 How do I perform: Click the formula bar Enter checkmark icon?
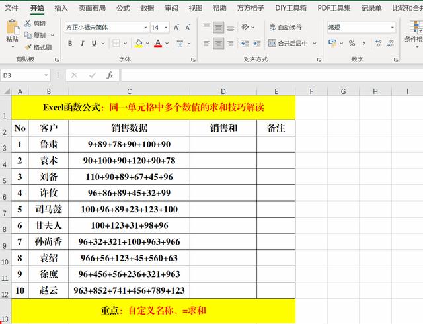(93, 75)
